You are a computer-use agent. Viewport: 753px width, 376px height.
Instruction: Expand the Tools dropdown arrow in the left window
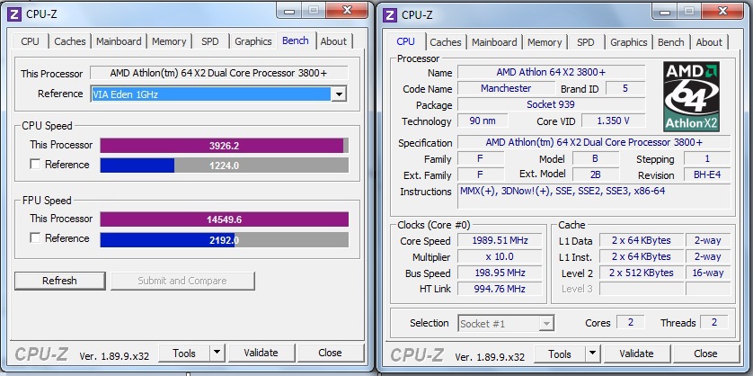click(217, 354)
